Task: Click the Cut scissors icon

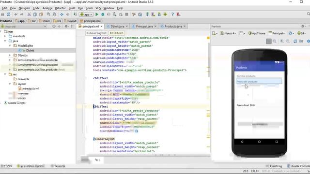Action: 29,14
